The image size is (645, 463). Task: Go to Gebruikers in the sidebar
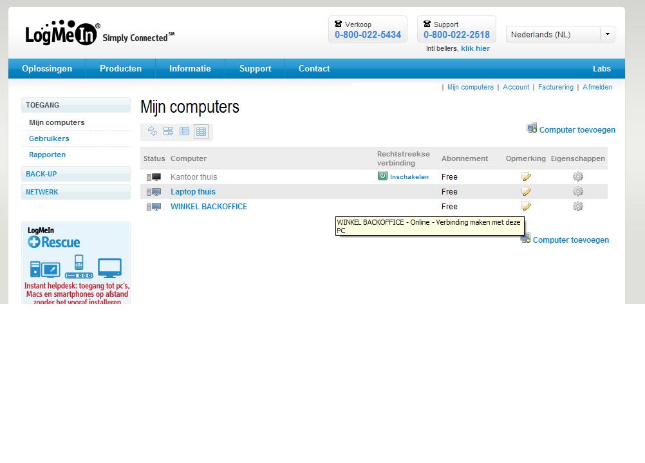pos(49,139)
